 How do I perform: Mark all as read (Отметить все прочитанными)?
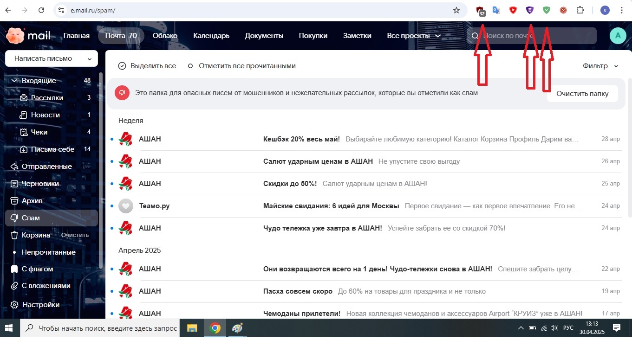[242, 66]
